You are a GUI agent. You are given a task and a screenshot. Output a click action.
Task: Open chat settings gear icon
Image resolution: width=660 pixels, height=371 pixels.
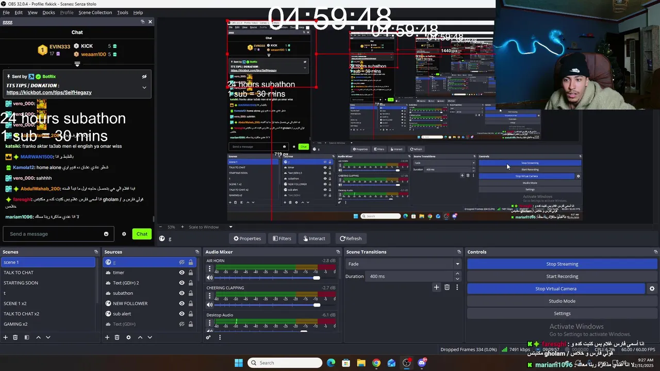pos(124,234)
